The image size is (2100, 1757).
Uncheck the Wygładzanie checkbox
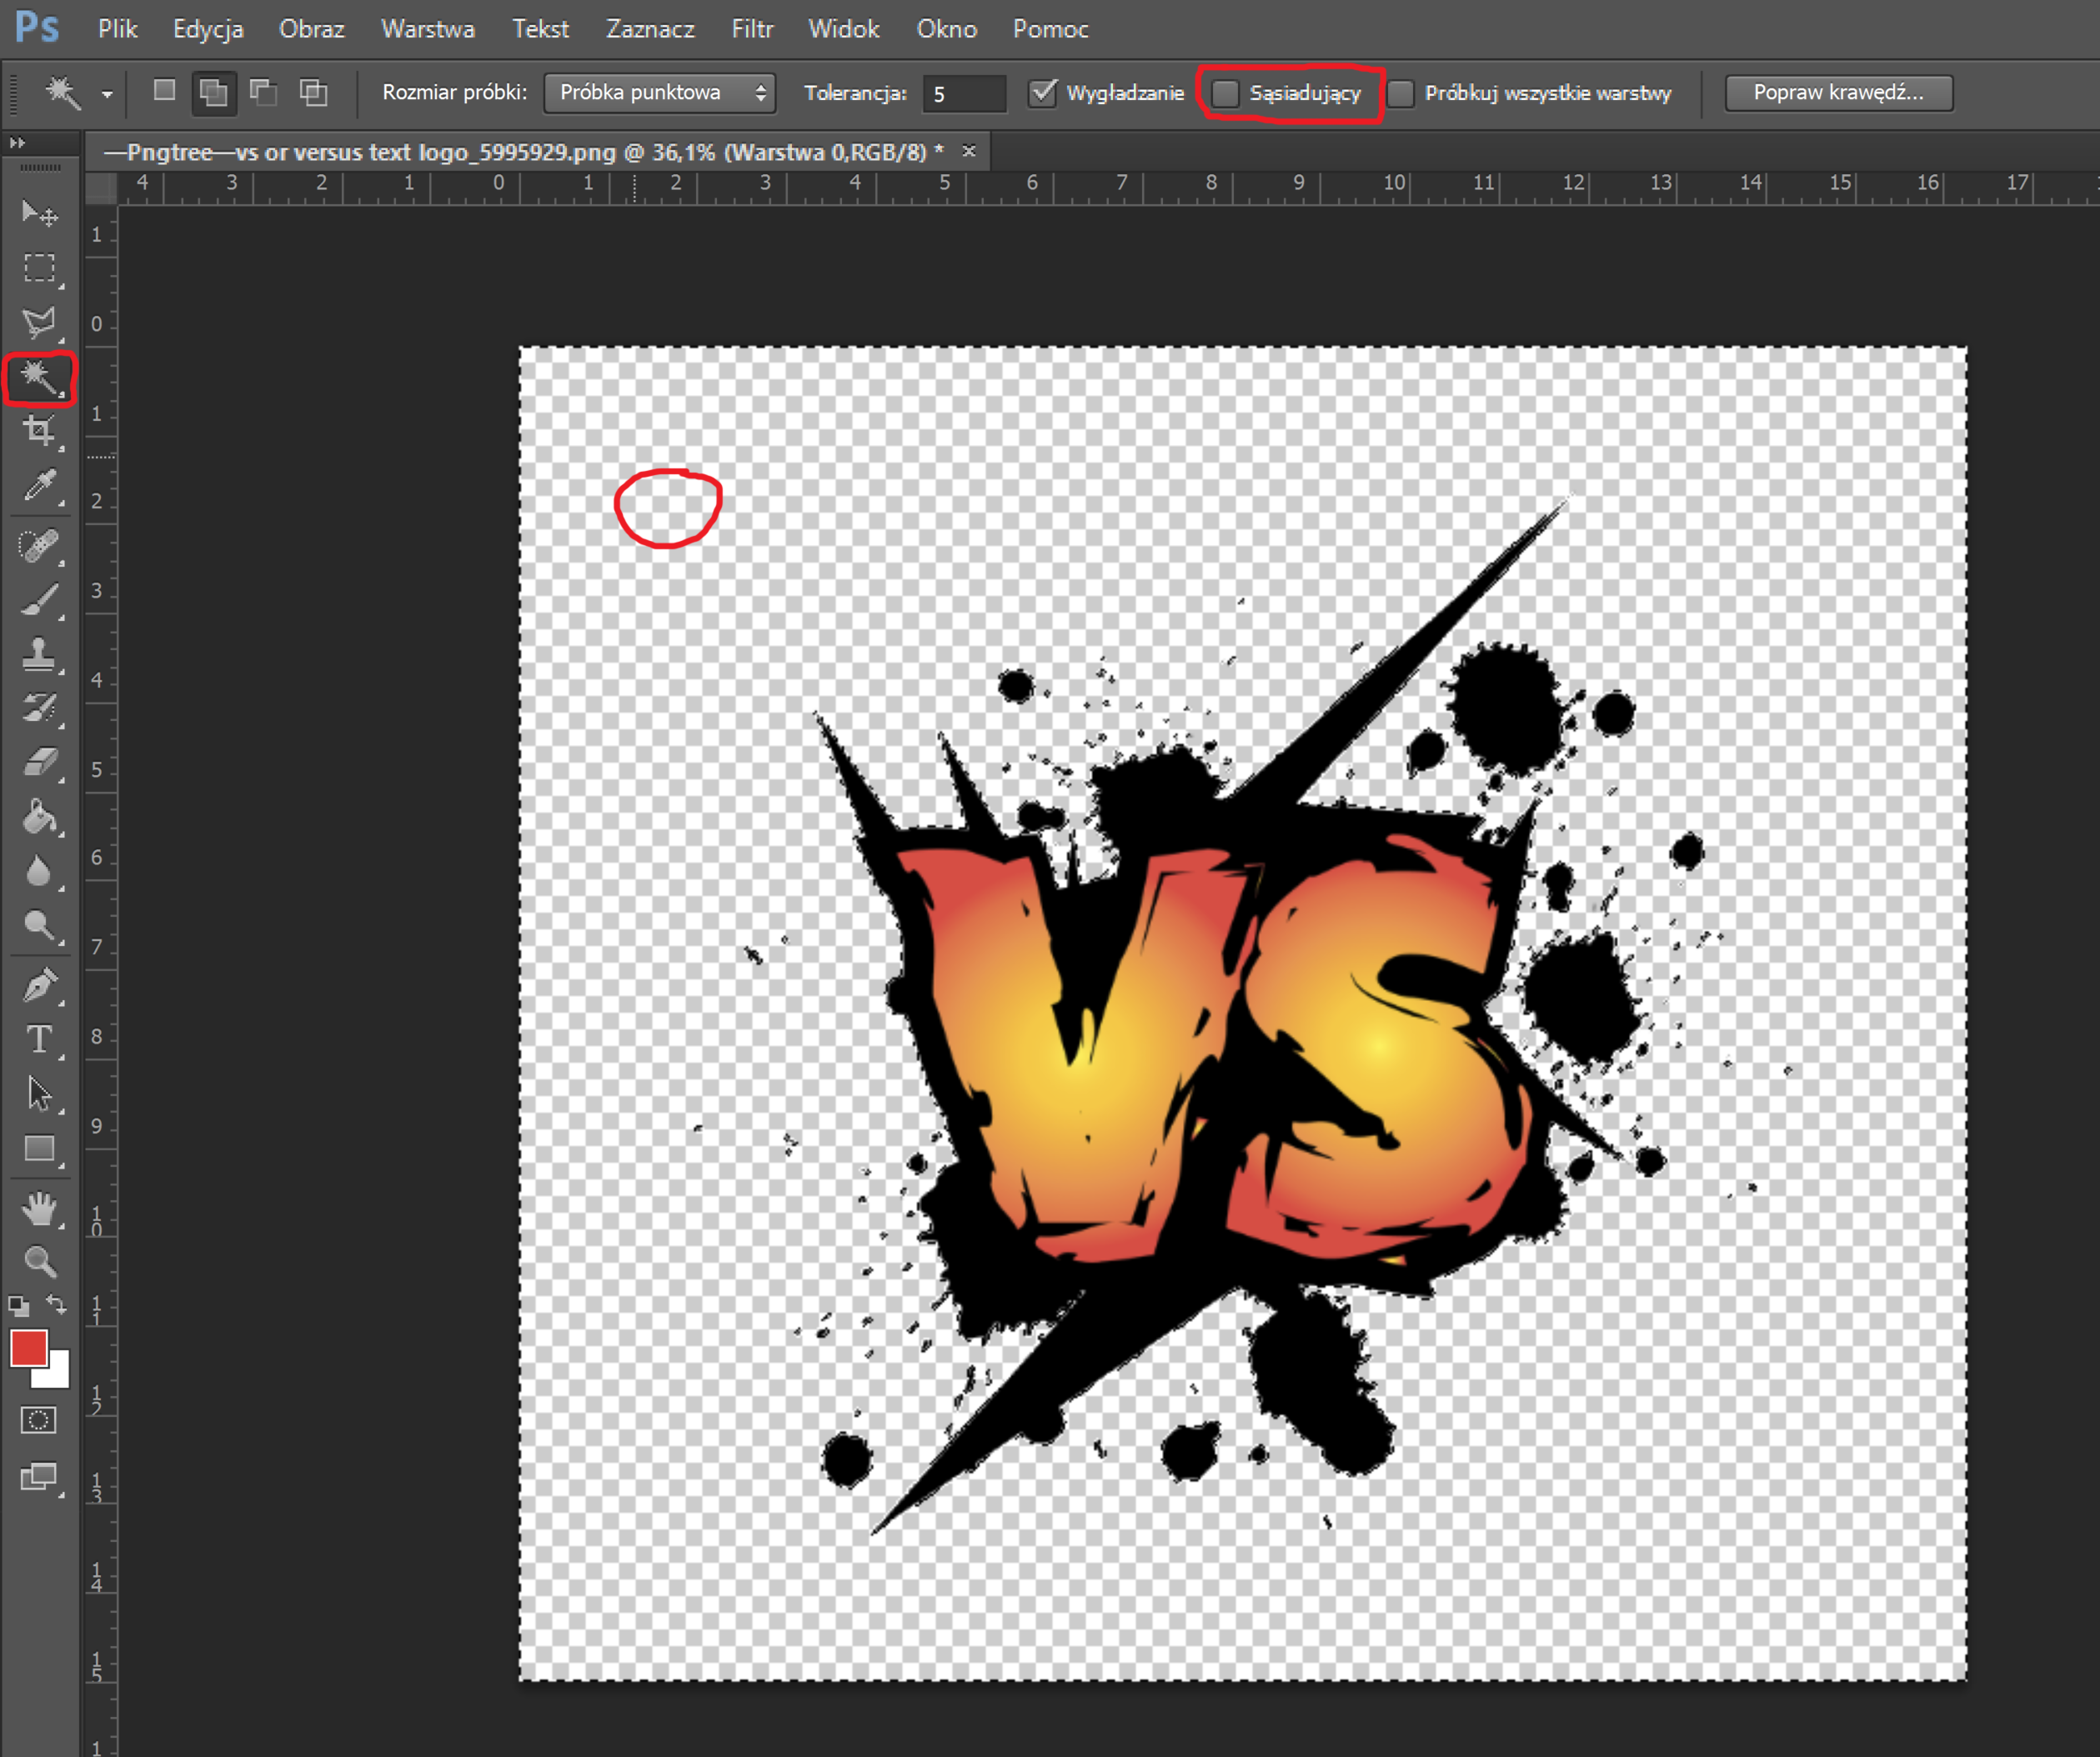(x=1043, y=92)
